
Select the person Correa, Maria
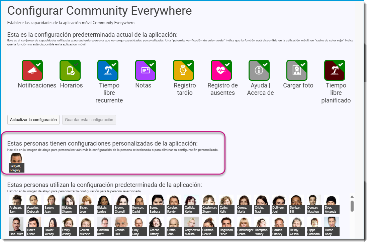coord(244,204)
